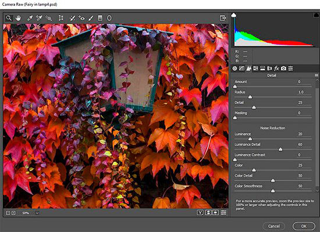Open the Detail panel flyout menu

click(317, 75)
